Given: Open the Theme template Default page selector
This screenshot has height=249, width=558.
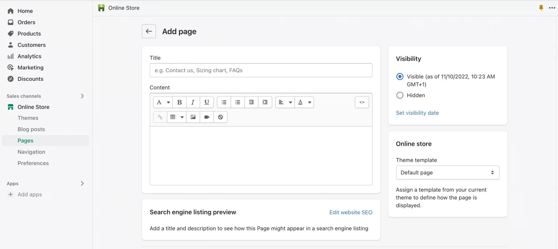Looking at the screenshot, I should [x=448, y=173].
